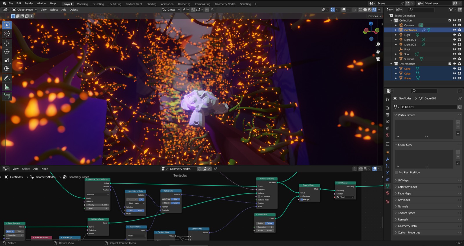Activate the Move tool

click(7, 43)
